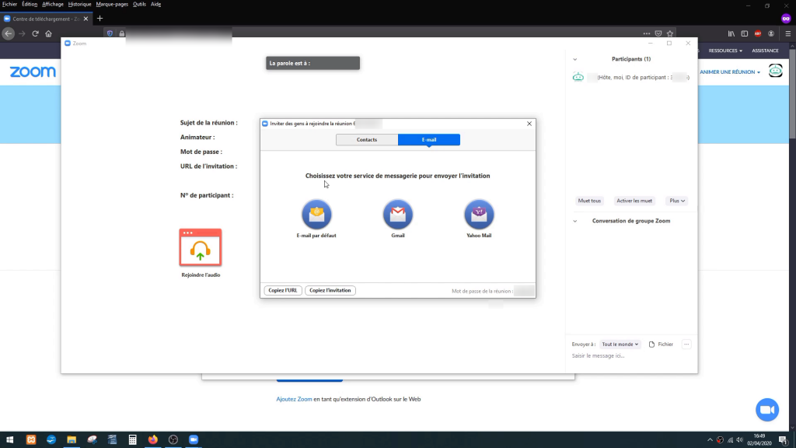Click Activer les muet button

[x=634, y=201]
